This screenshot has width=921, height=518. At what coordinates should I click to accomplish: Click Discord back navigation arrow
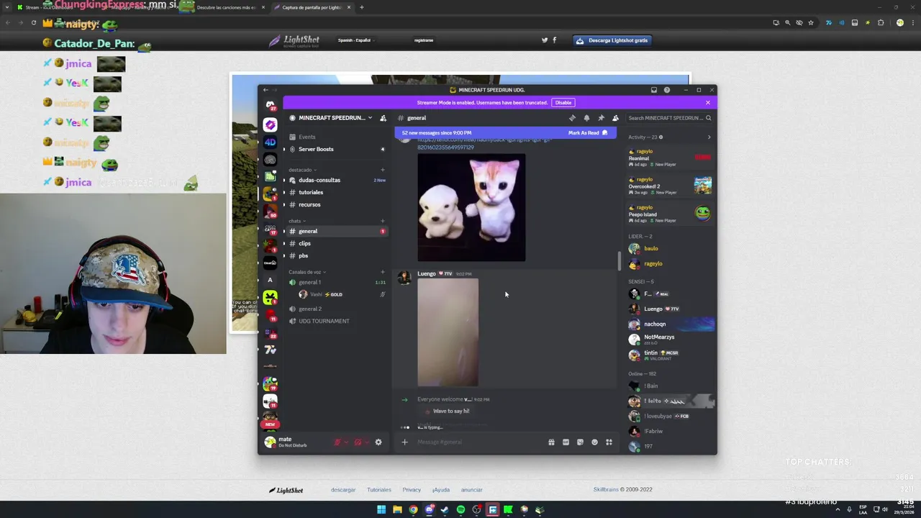[x=266, y=90]
